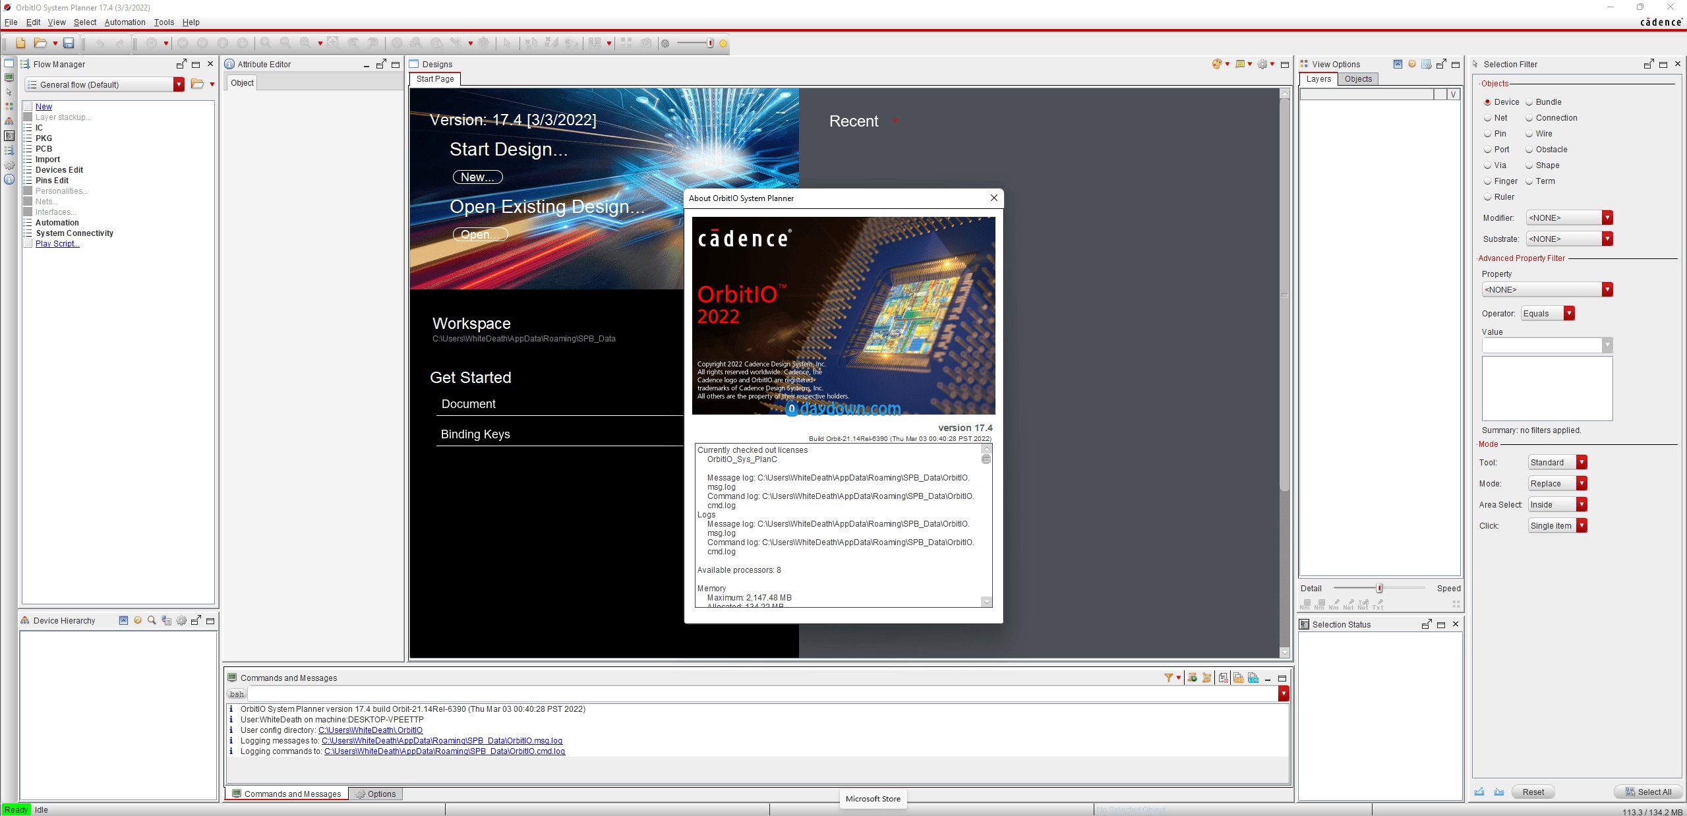The height and width of the screenshot is (816, 1687).
Task: Open the Automation menu
Action: coord(125,22)
